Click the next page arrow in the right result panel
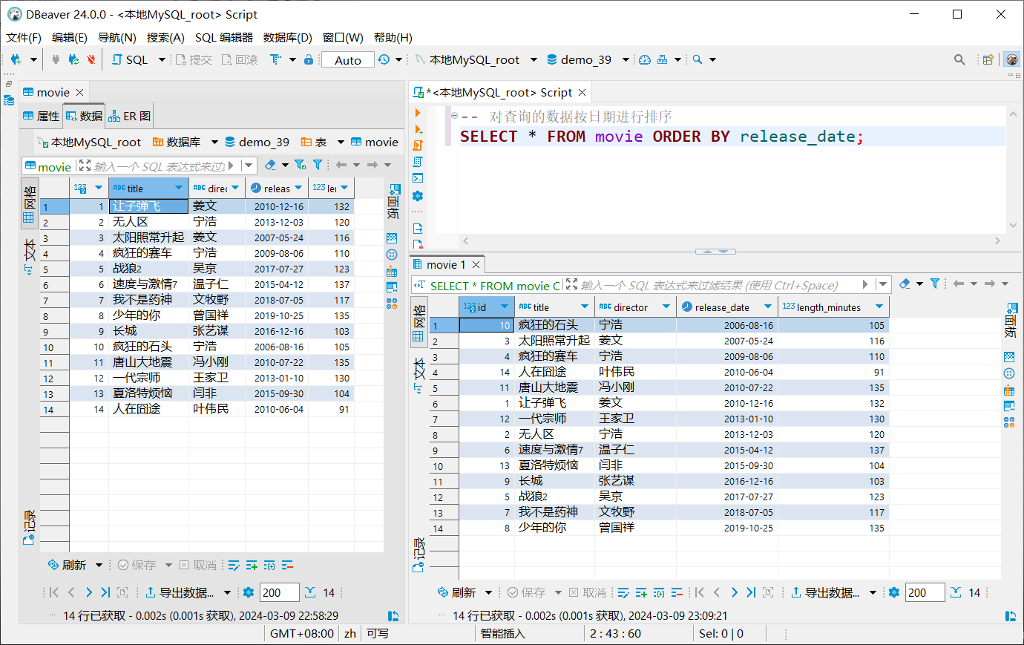 coord(734,592)
